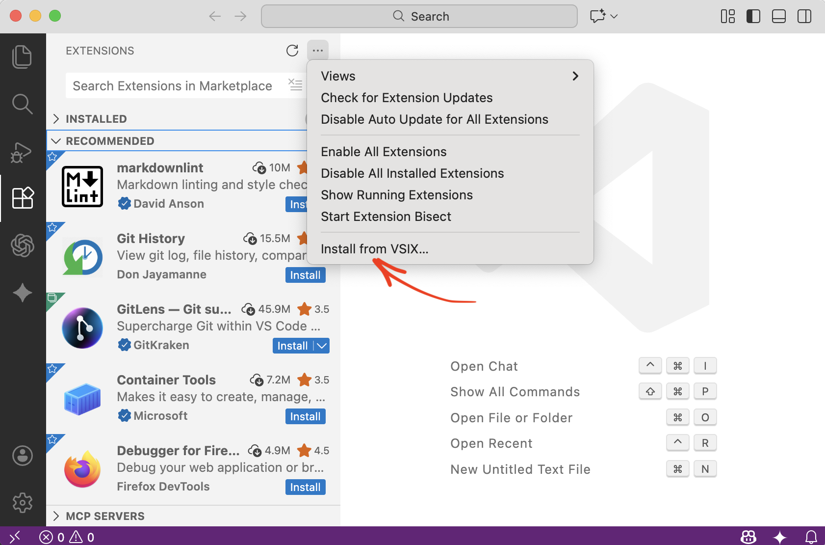Image resolution: width=825 pixels, height=545 pixels.
Task: Open the Explorer view in activity bar
Action: pos(22,56)
